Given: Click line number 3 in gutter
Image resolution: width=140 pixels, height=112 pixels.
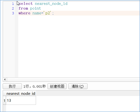Looking at the screenshot, I should pyautogui.click(x=13, y=13).
